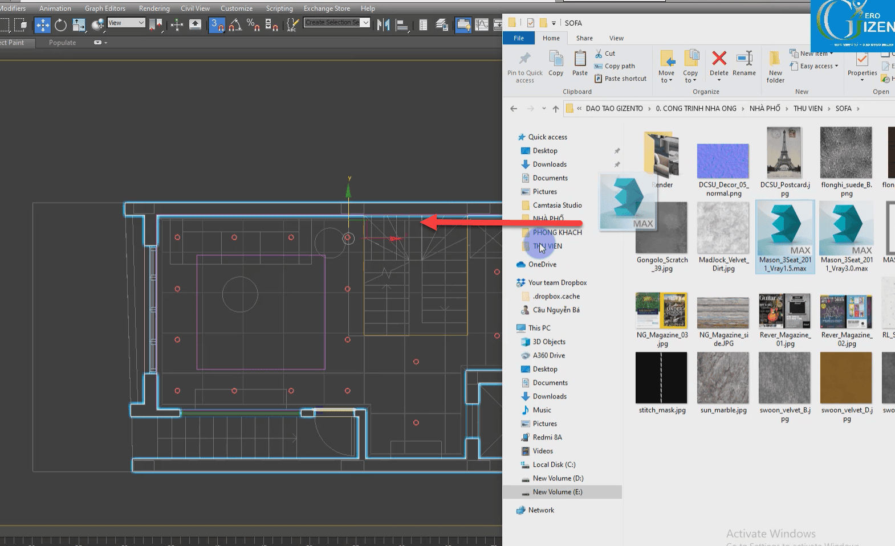The height and width of the screenshot is (546, 895).
Task: Click the New folder button
Action: coord(775,67)
